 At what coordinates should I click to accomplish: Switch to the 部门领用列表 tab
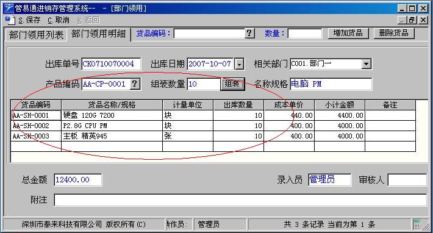point(36,35)
